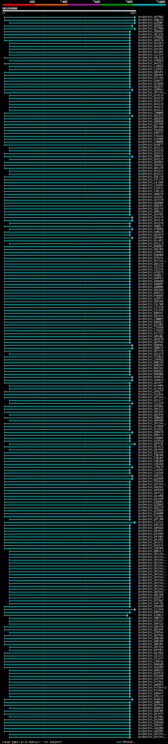Click the cyan ~100% identity legend segment

point(149,5)
